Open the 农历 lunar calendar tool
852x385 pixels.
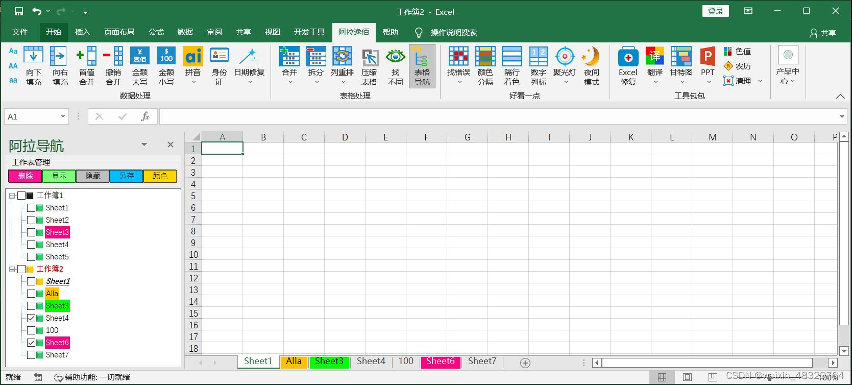click(737, 66)
